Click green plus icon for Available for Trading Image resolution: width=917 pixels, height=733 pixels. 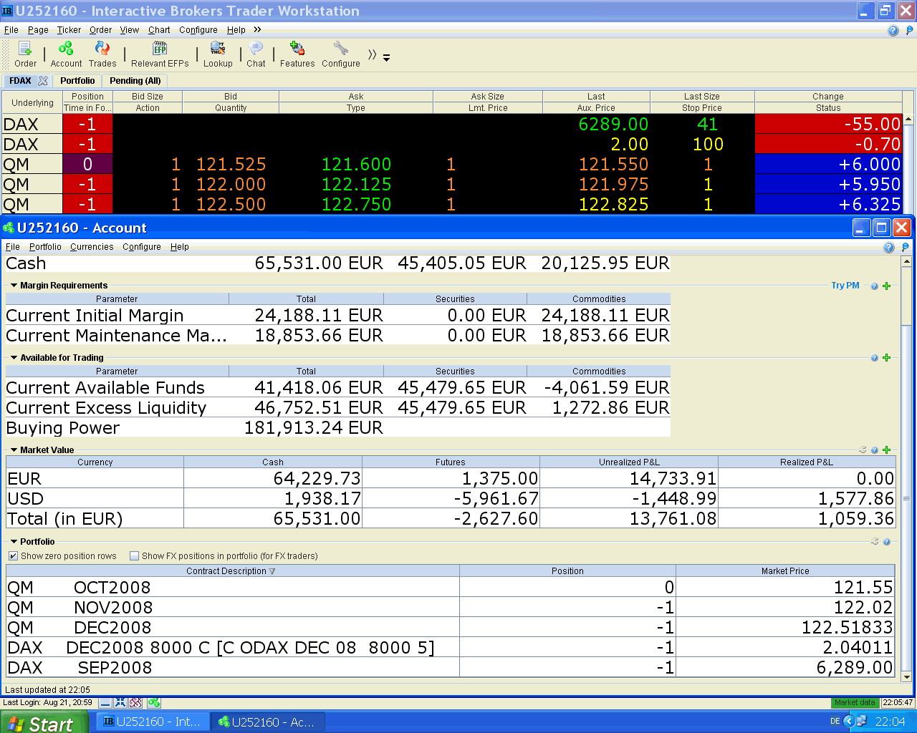click(x=886, y=358)
